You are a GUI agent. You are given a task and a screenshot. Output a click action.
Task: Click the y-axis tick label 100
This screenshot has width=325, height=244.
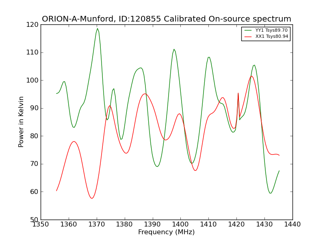[x=32, y=80]
